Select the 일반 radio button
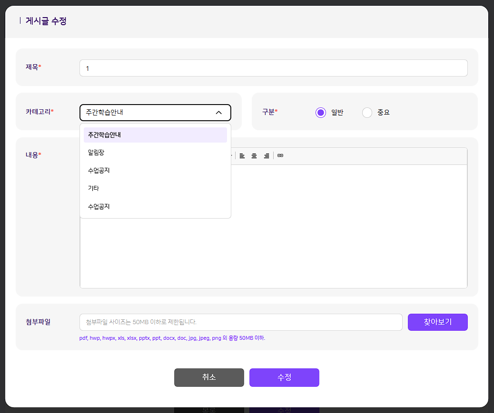This screenshot has width=494, height=413. pos(321,113)
